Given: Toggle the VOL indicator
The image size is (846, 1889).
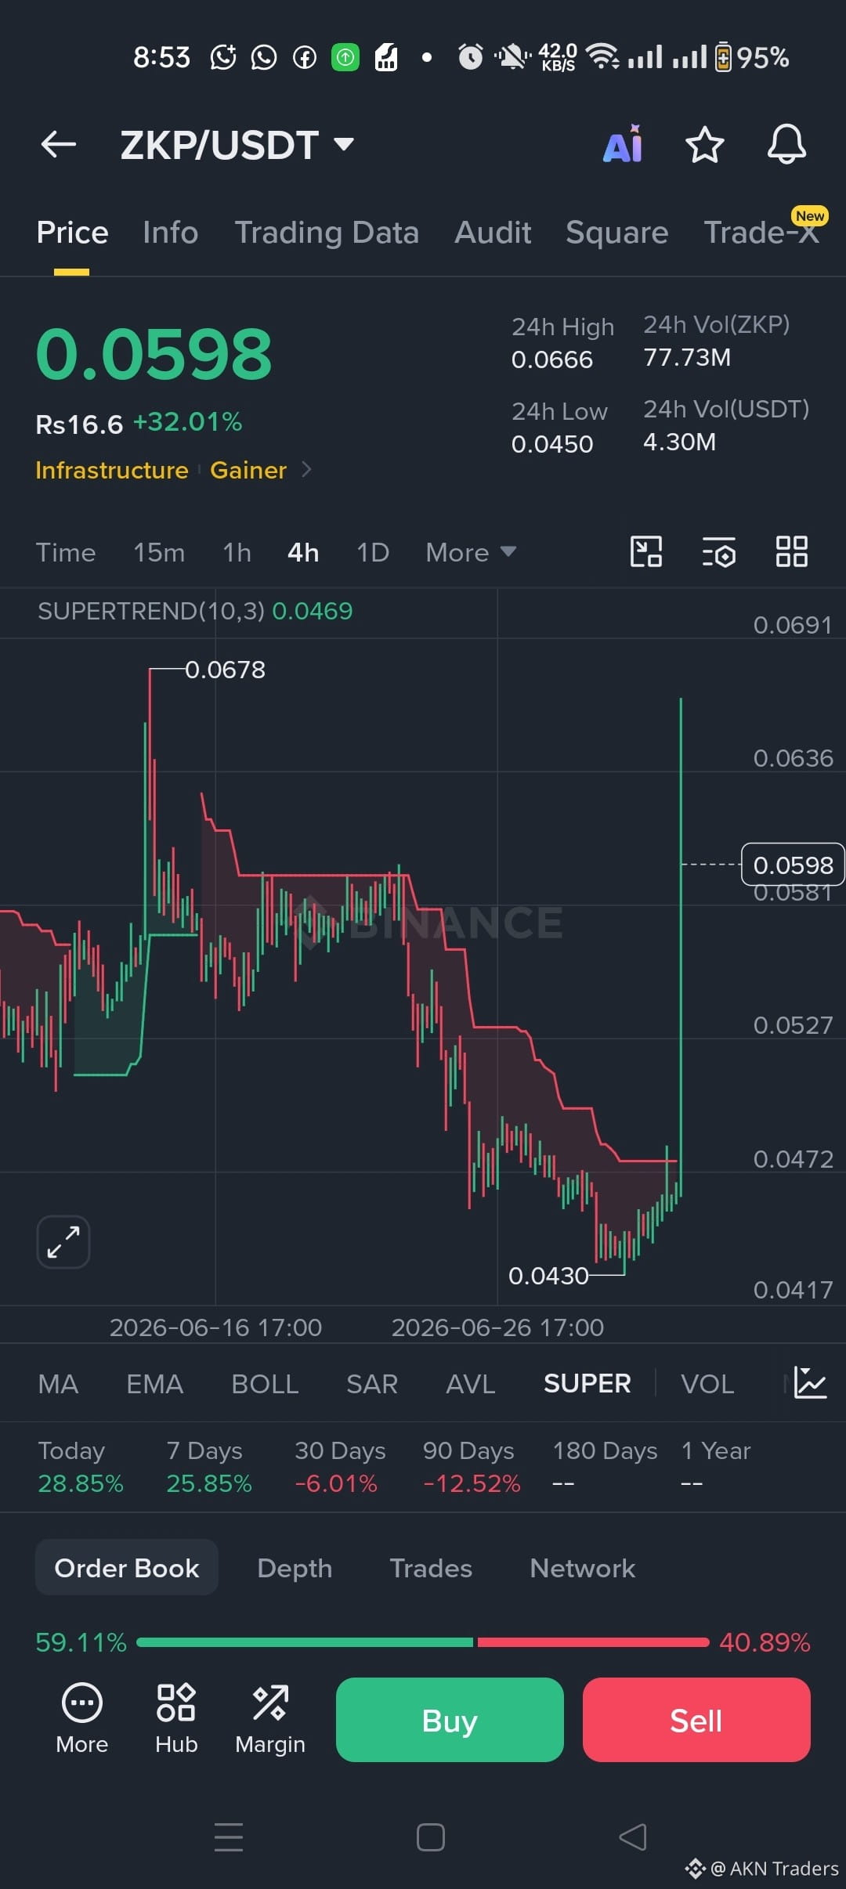Looking at the screenshot, I should pyautogui.click(x=707, y=1384).
